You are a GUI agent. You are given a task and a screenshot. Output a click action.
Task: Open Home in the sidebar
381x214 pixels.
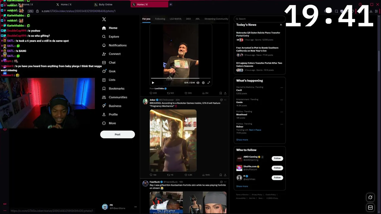[x=110, y=28]
